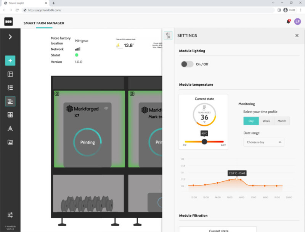Click the green Statut indicator dot

(x=77, y=55)
